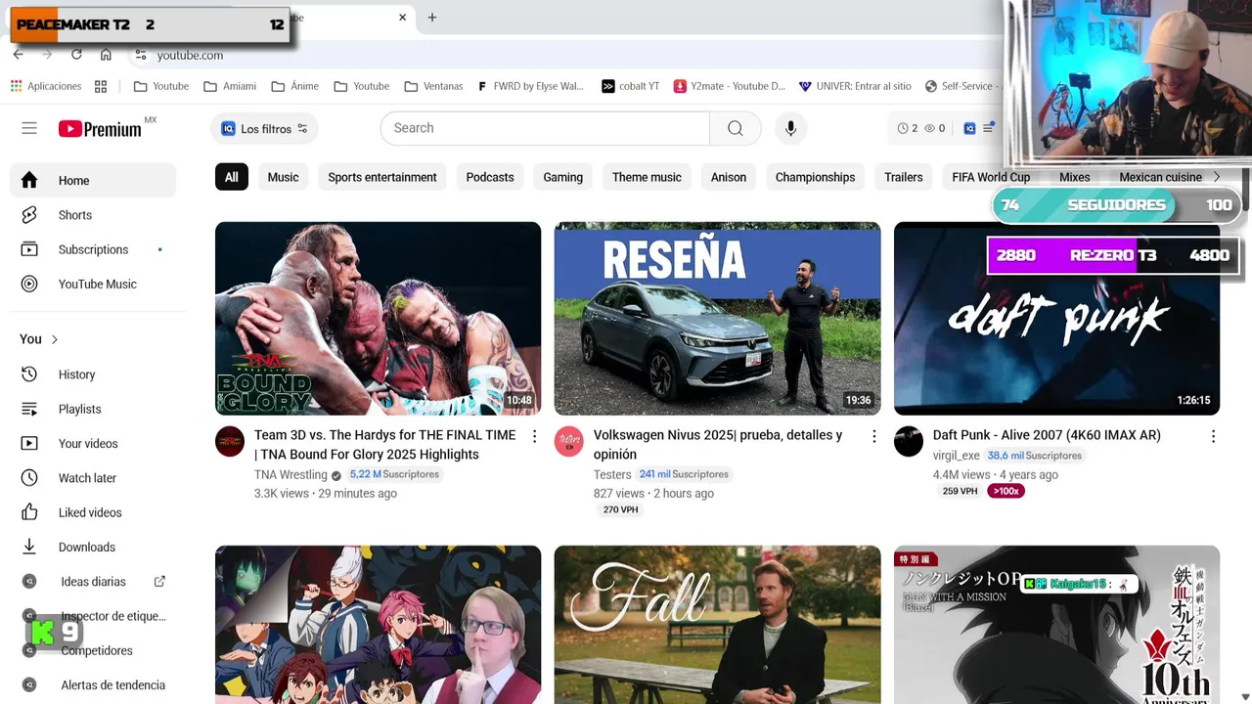The image size is (1252, 704).
Task: Open the Self-Service bookmark
Action: [x=961, y=86]
